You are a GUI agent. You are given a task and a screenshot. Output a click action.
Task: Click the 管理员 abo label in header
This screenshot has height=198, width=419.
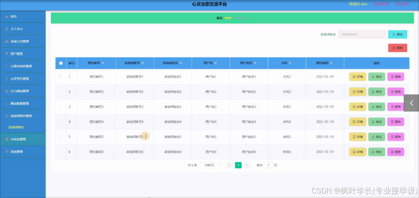[x=358, y=4]
